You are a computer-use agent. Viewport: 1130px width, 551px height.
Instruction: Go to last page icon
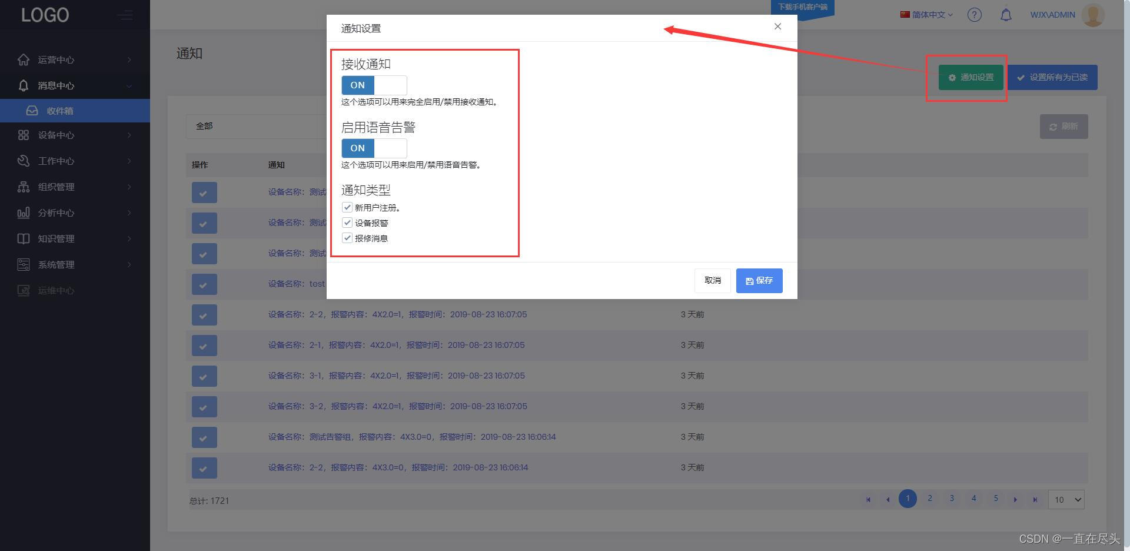point(1035,500)
